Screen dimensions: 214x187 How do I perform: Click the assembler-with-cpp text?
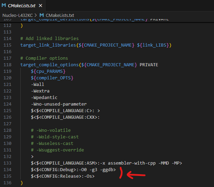tap(132, 163)
